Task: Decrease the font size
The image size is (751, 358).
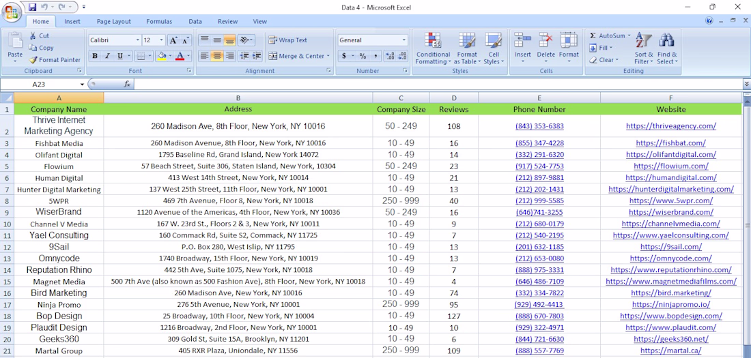Action: point(186,40)
